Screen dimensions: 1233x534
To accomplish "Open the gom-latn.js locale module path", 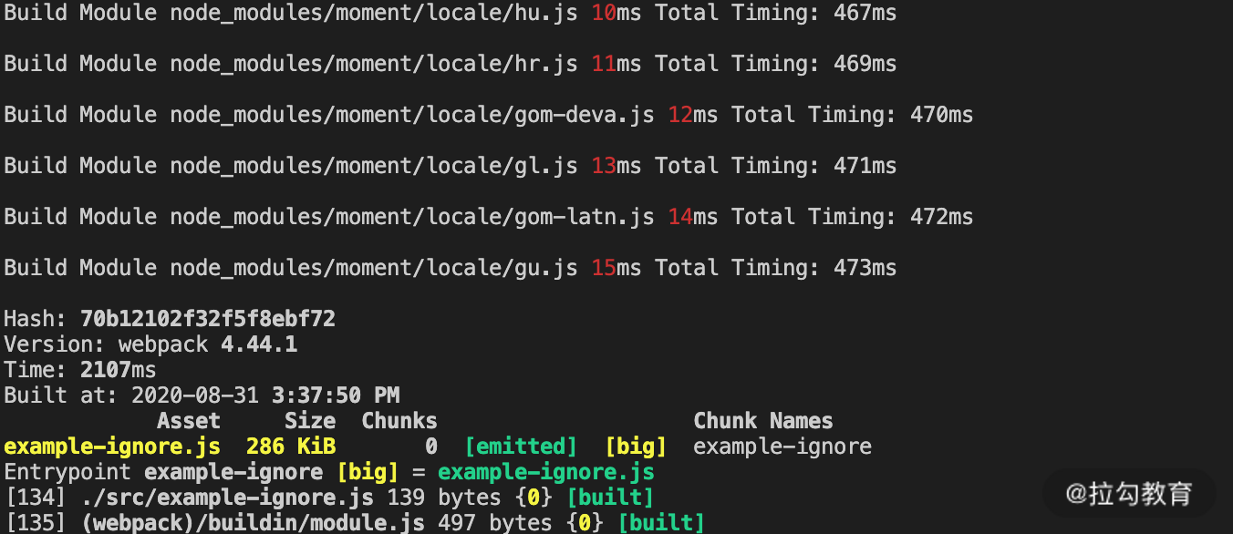I will (x=411, y=217).
